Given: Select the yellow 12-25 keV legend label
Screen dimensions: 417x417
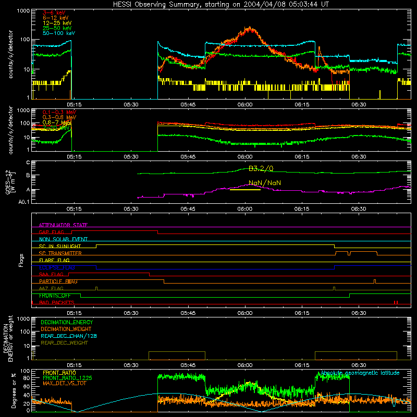Looking at the screenshot, I should [x=57, y=23].
